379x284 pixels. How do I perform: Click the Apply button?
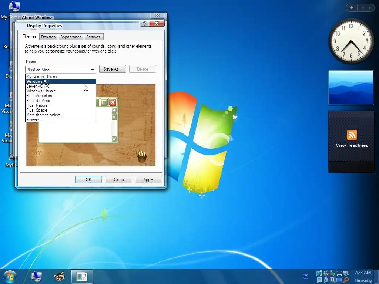point(148,180)
